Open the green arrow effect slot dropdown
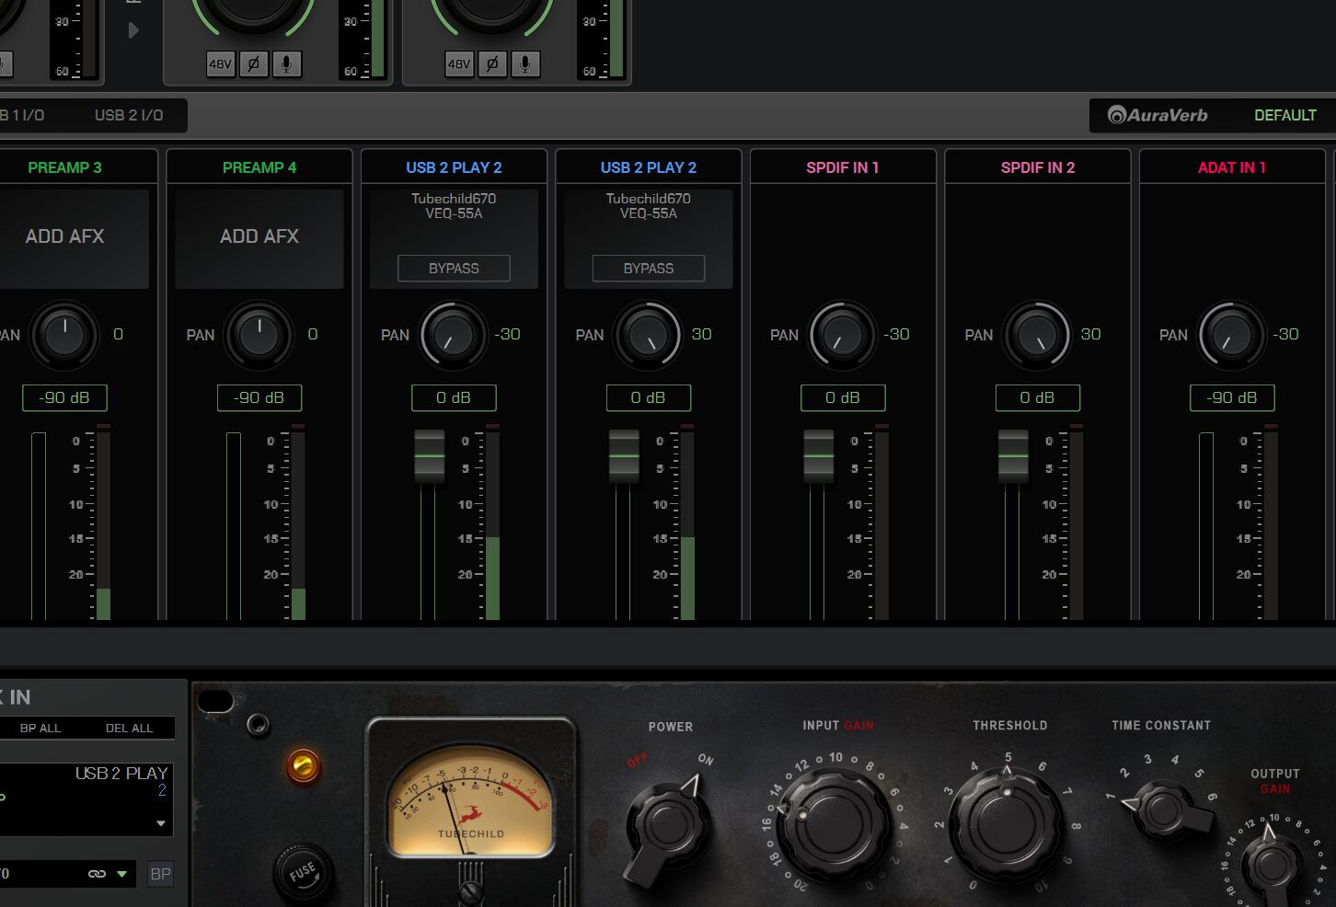The image size is (1336, 907). point(121,874)
